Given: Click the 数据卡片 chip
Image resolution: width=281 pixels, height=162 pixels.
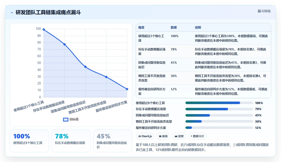Looking at the screenshot, I should (x=197, y=136).
